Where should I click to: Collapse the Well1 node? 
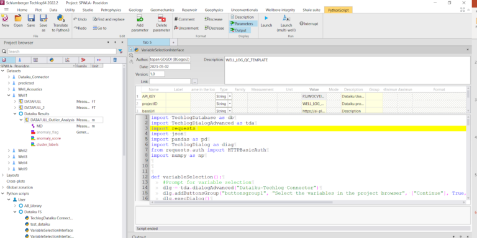click(9, 95)
